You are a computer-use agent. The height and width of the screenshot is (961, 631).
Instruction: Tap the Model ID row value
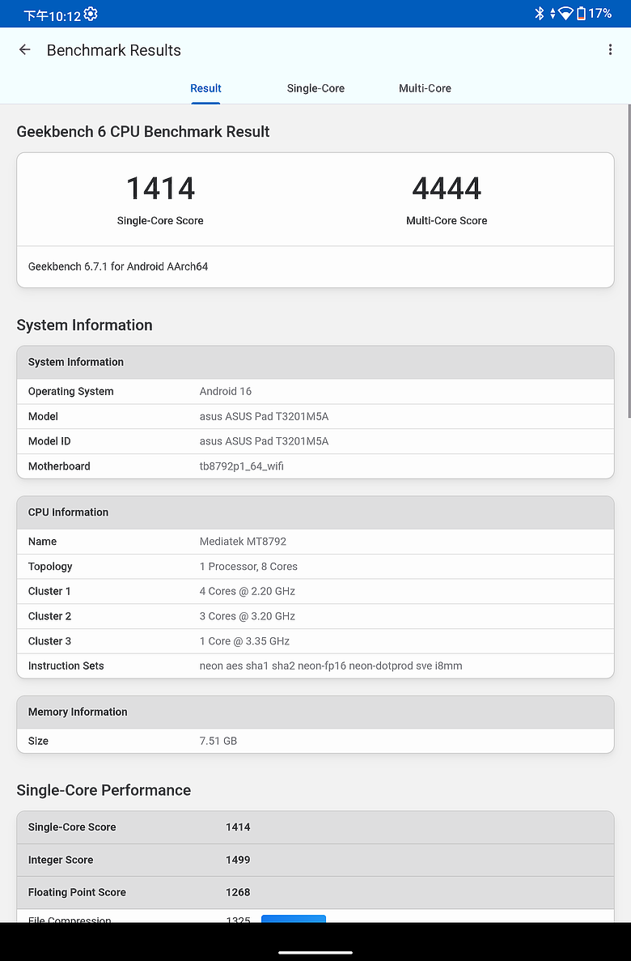[x=264, y=441]
